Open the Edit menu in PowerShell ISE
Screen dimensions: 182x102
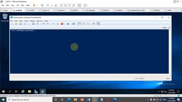(16, 21)
